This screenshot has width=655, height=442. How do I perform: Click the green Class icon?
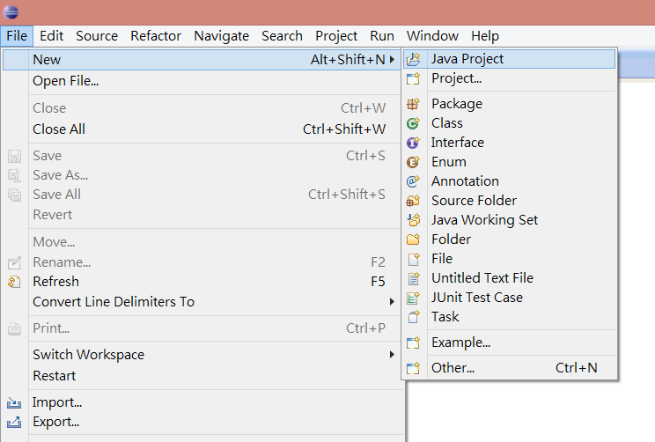click(x=413, y=123)
